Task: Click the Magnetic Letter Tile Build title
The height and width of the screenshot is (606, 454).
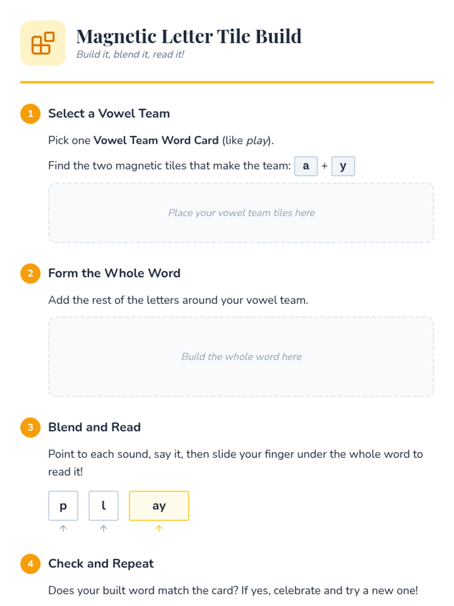Action: click(189, 37)
